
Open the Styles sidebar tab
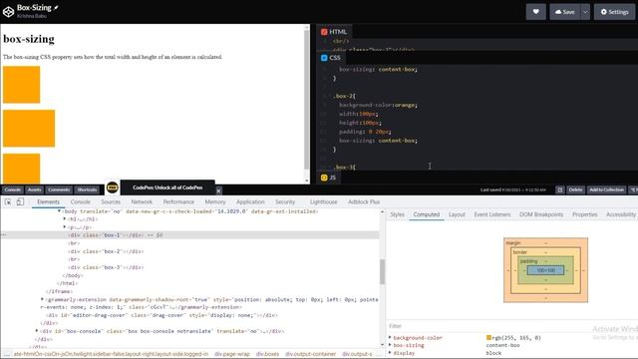tap(397, 214)
